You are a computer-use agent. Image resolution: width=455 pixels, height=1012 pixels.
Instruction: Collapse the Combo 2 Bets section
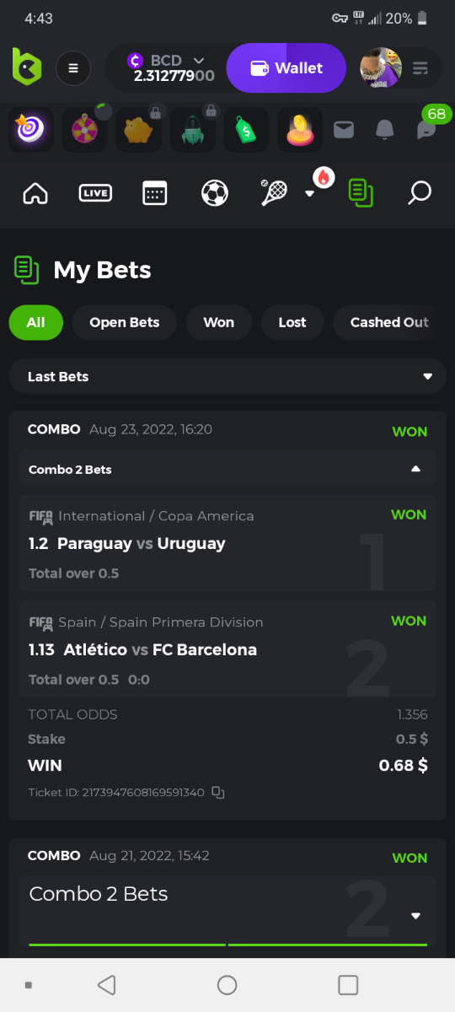tap(415, 469)
